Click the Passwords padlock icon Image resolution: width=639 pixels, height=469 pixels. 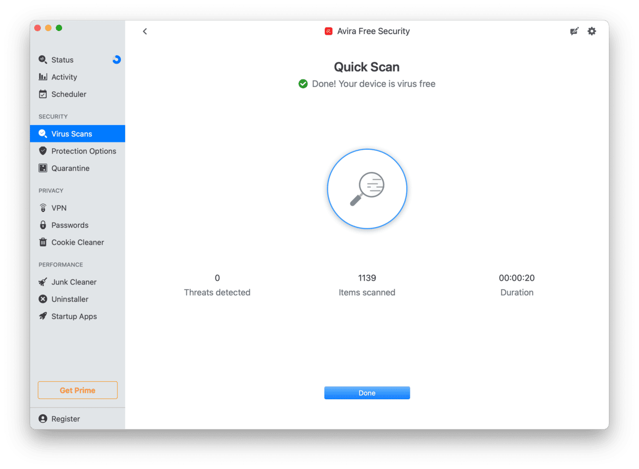pos(43,225)
